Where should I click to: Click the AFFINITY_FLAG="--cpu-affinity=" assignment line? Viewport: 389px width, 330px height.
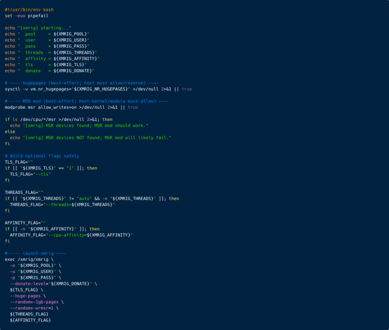coord(71,235)
